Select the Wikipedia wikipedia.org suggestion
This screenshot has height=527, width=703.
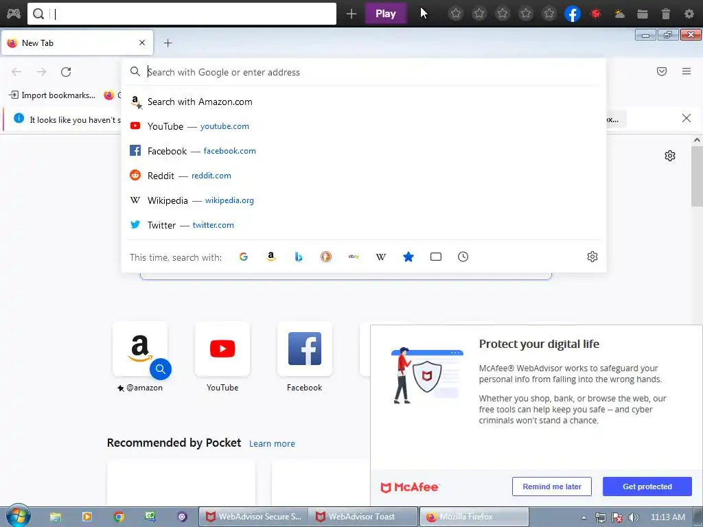[363, 200]
